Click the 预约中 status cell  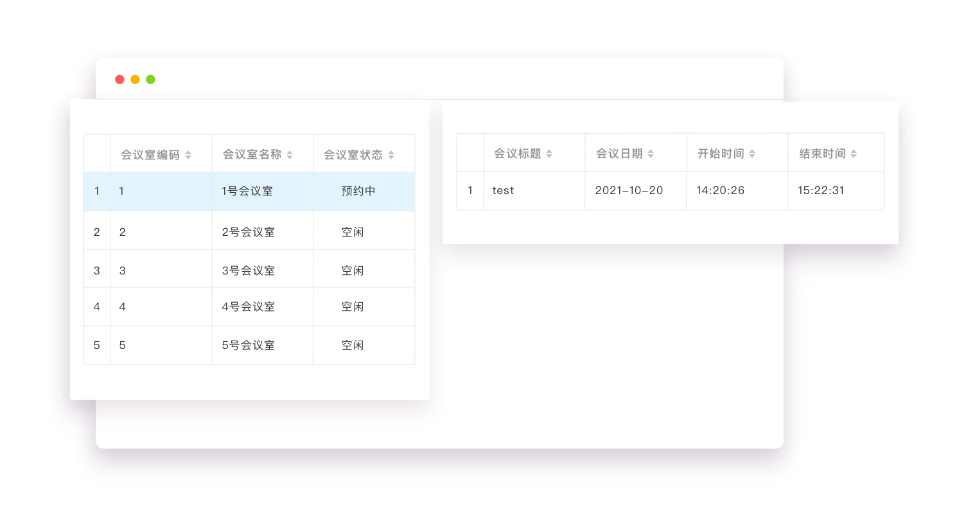click(364, 192)
